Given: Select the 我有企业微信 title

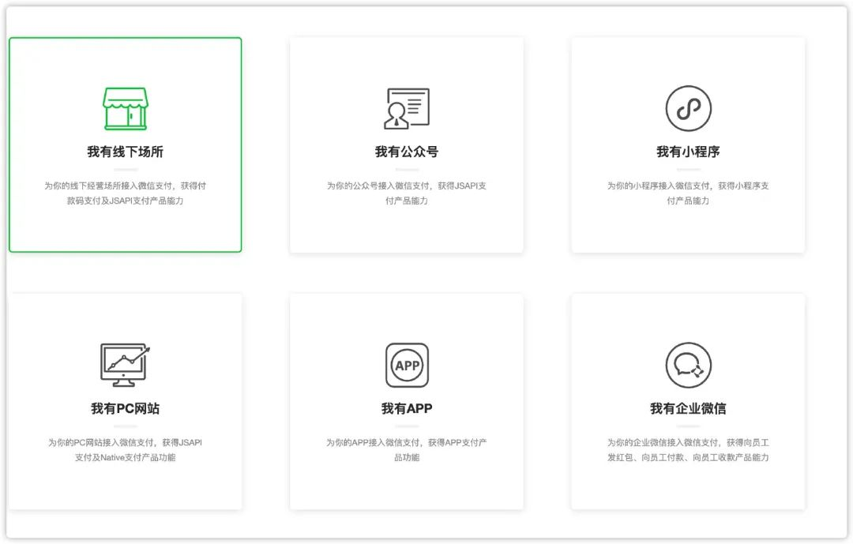Looking at the screenshot, I should [x=688, y=408].
